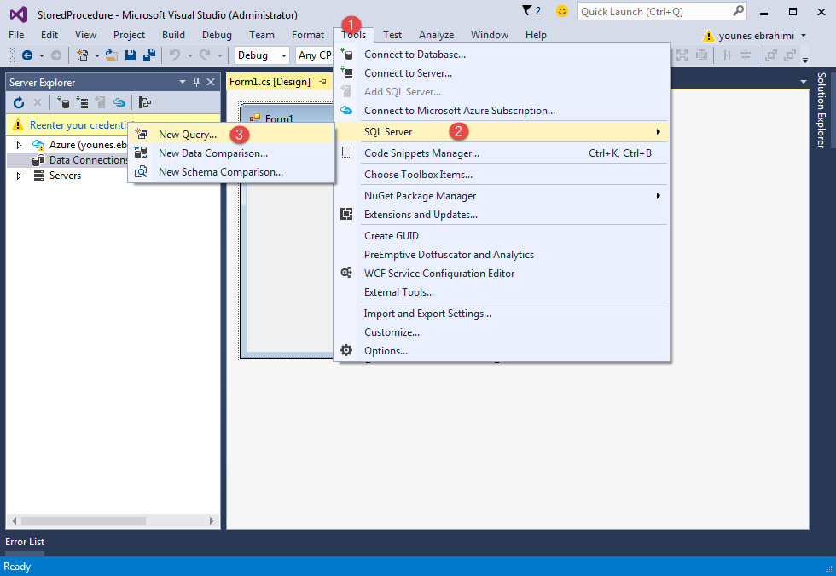Screen dimensions: 836x576
Task: Expand the Azure node in Server Explorer
Action: (x=19, y=144)
